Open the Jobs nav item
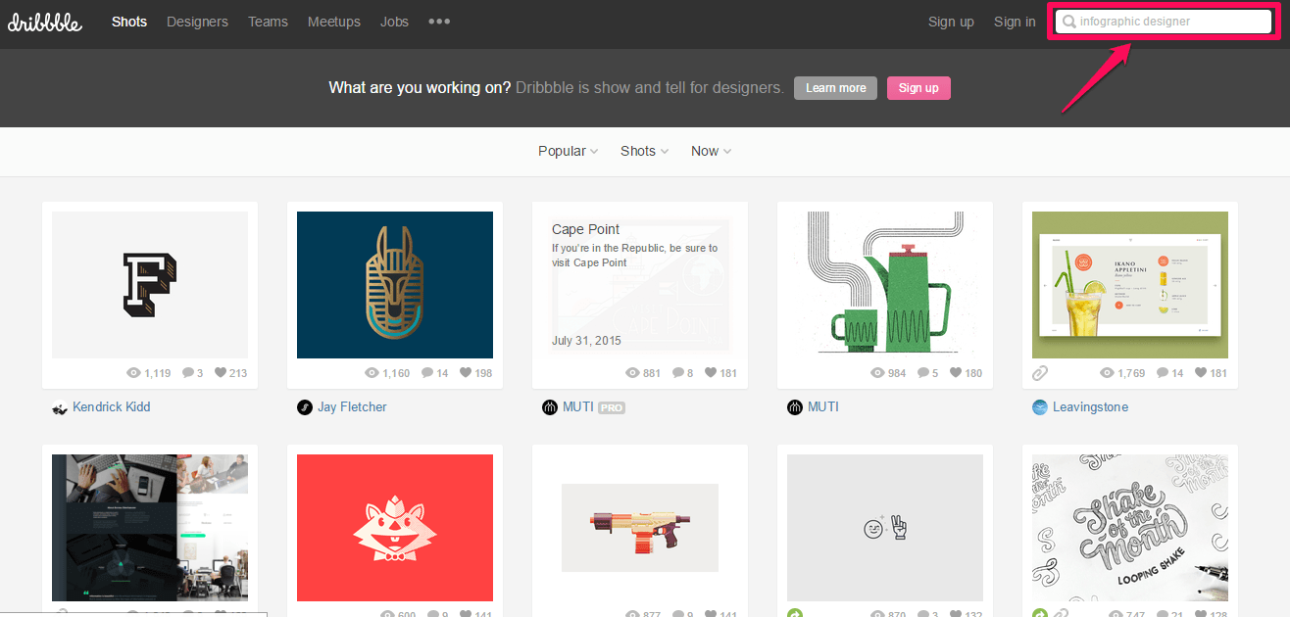The image size is (1290, 617). click(x=394, y=22)
